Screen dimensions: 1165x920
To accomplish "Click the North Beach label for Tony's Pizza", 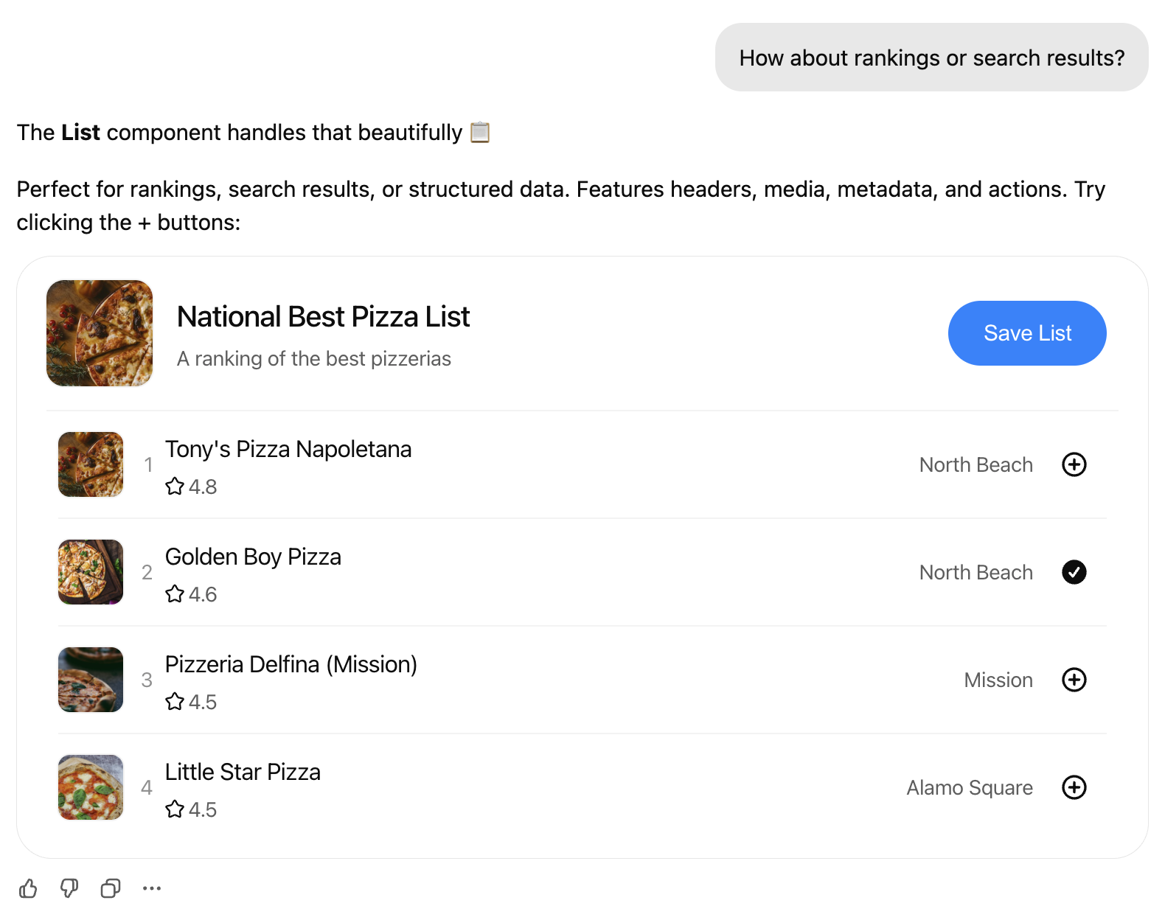I will click(x=976, y=464).
